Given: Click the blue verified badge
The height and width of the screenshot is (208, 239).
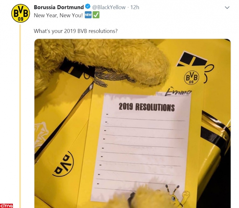Looking at the screenshot, I should click(88, 7).
